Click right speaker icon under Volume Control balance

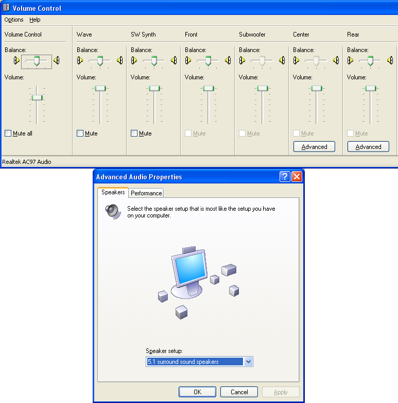point(57,60)
